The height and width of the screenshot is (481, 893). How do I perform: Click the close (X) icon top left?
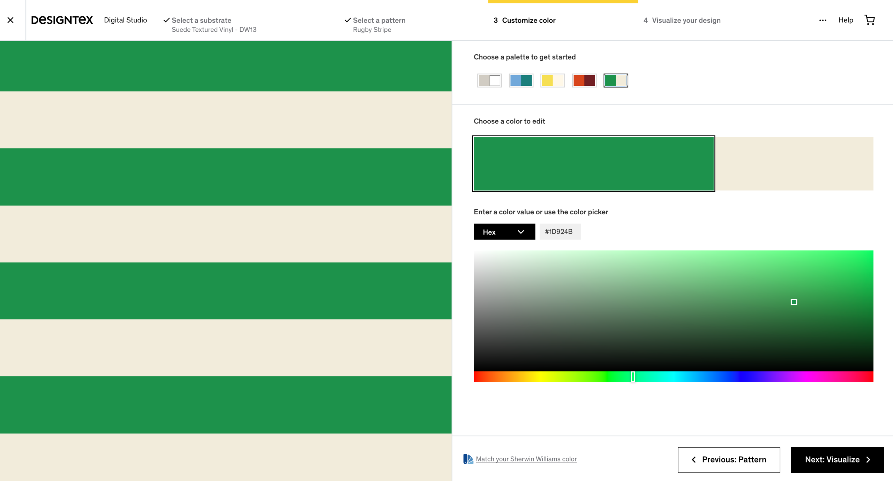(10, 20)
